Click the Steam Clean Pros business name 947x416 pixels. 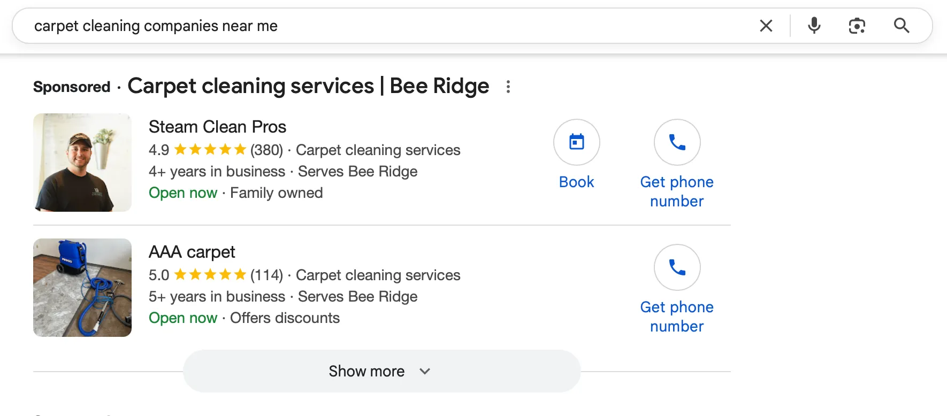[x=217, y=127]
